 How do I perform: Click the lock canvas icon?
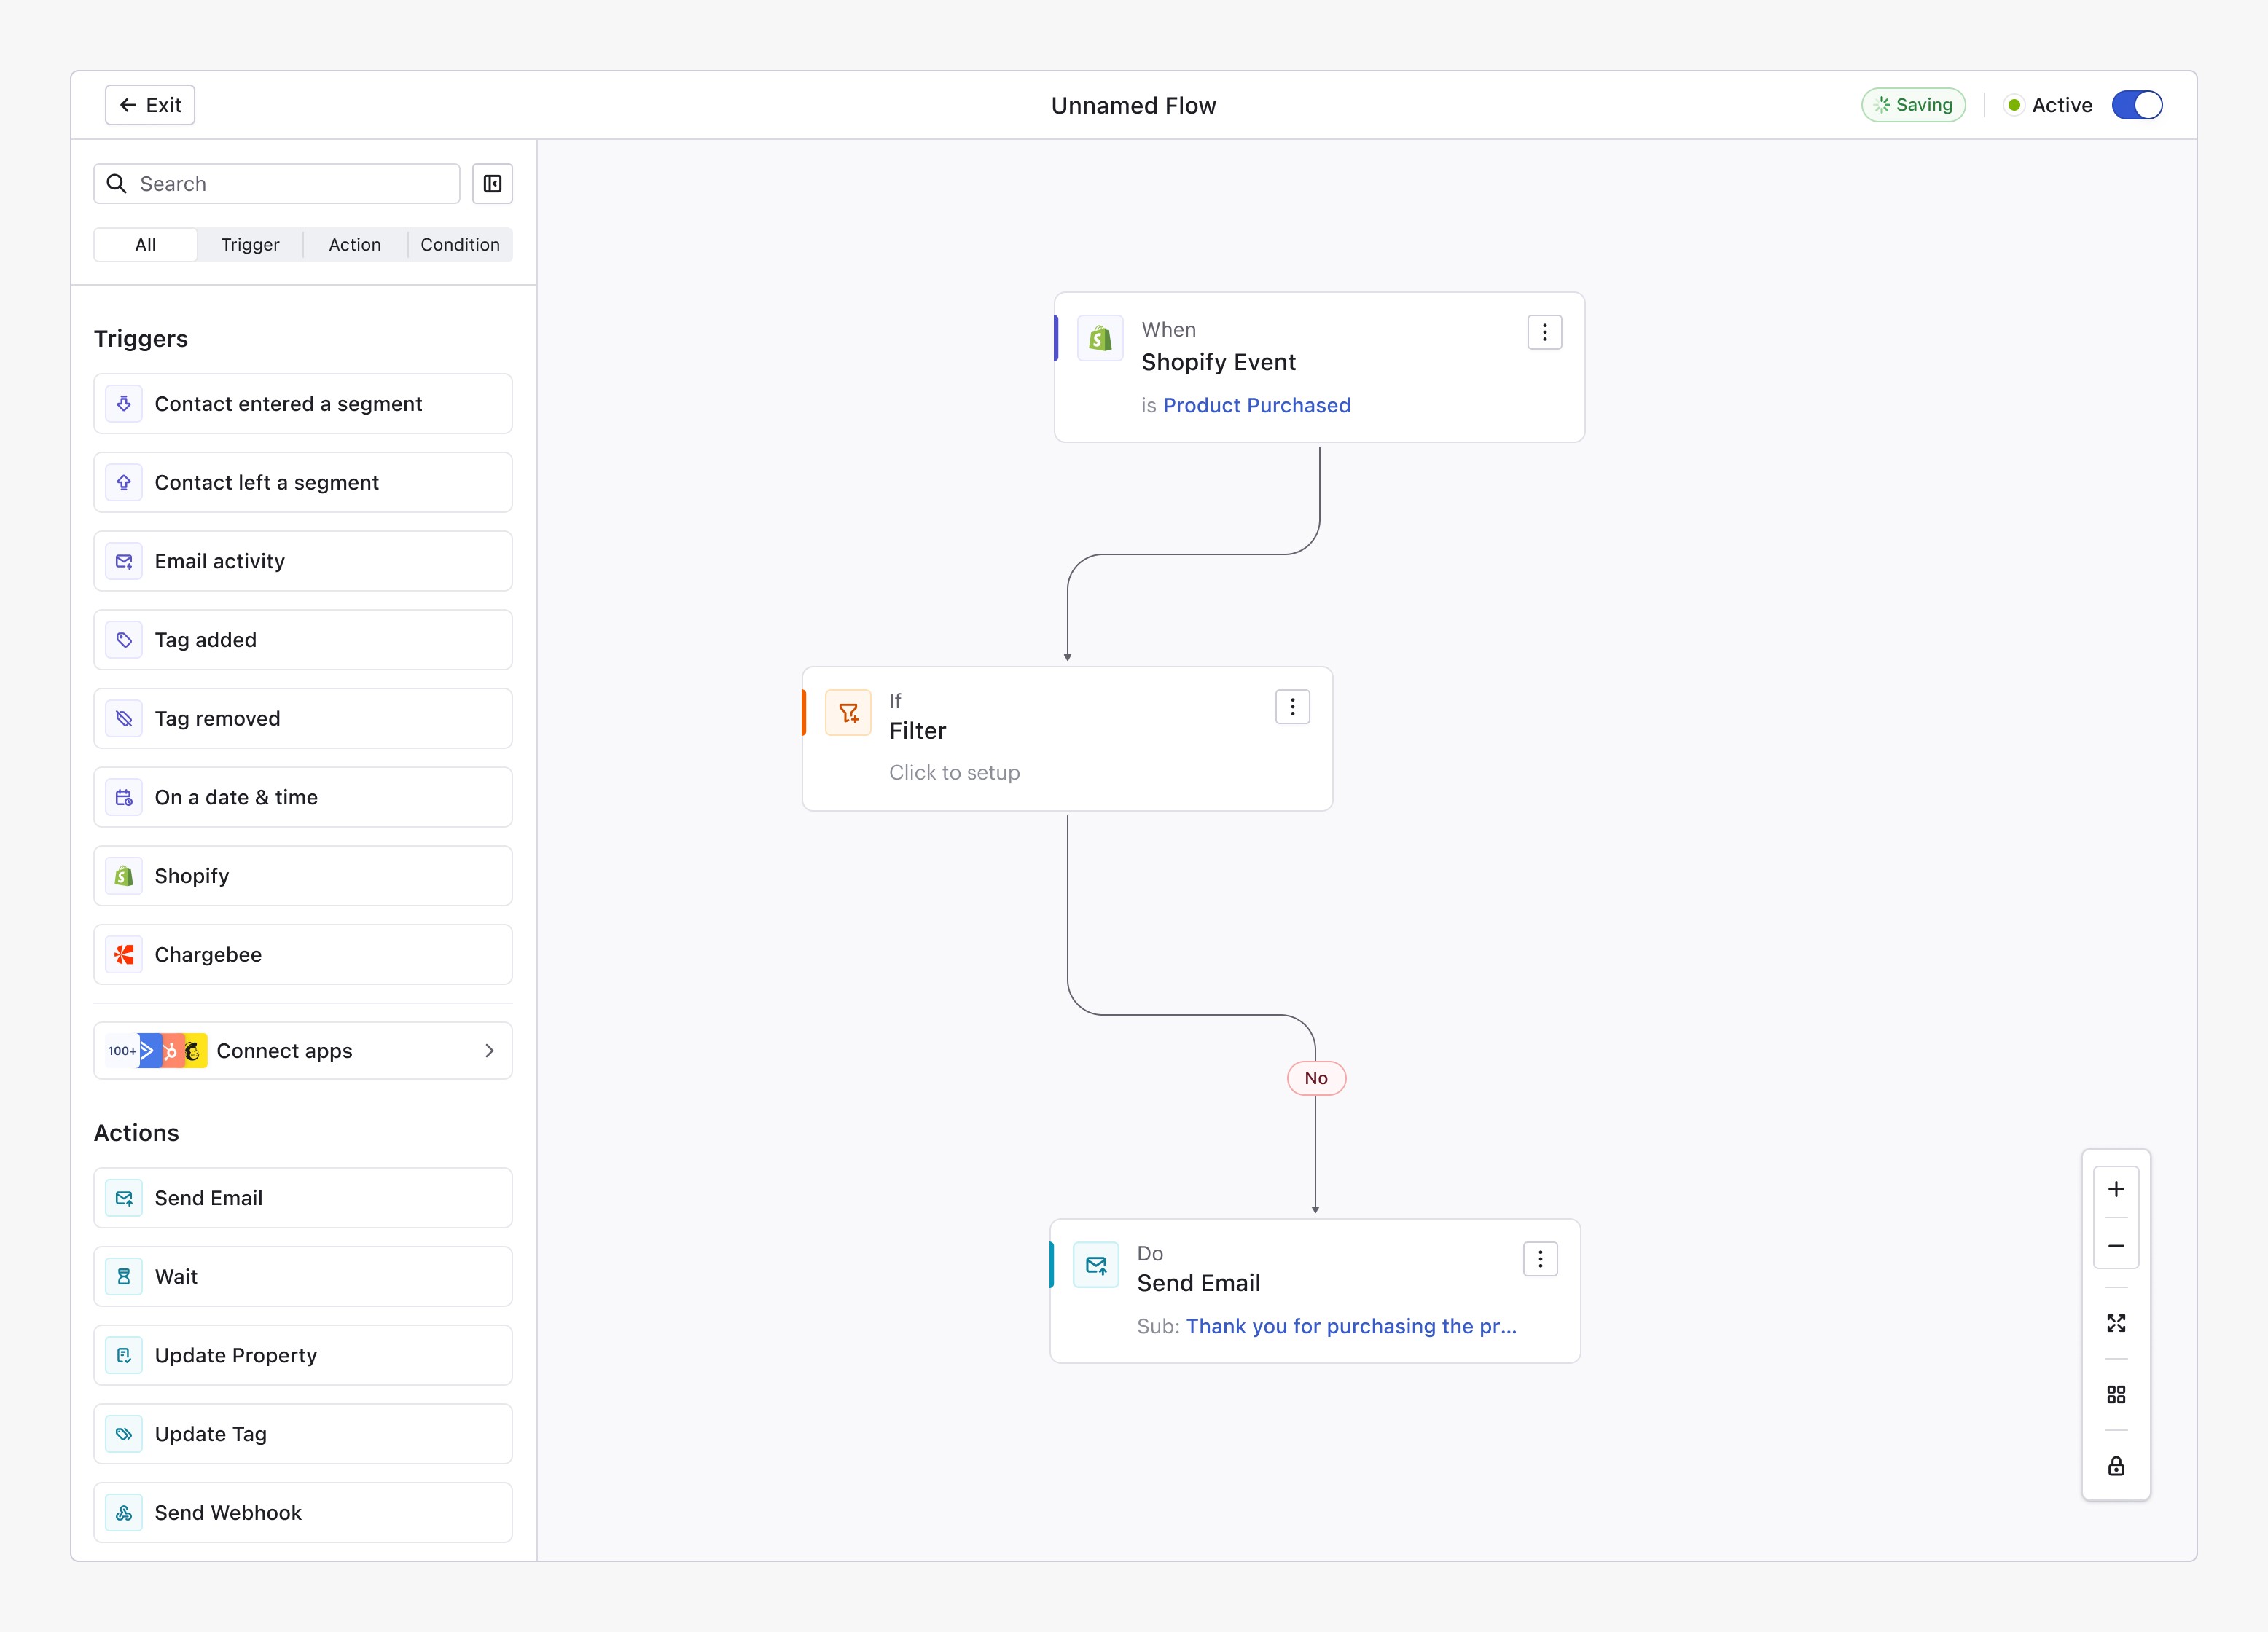[2116, 1466]
